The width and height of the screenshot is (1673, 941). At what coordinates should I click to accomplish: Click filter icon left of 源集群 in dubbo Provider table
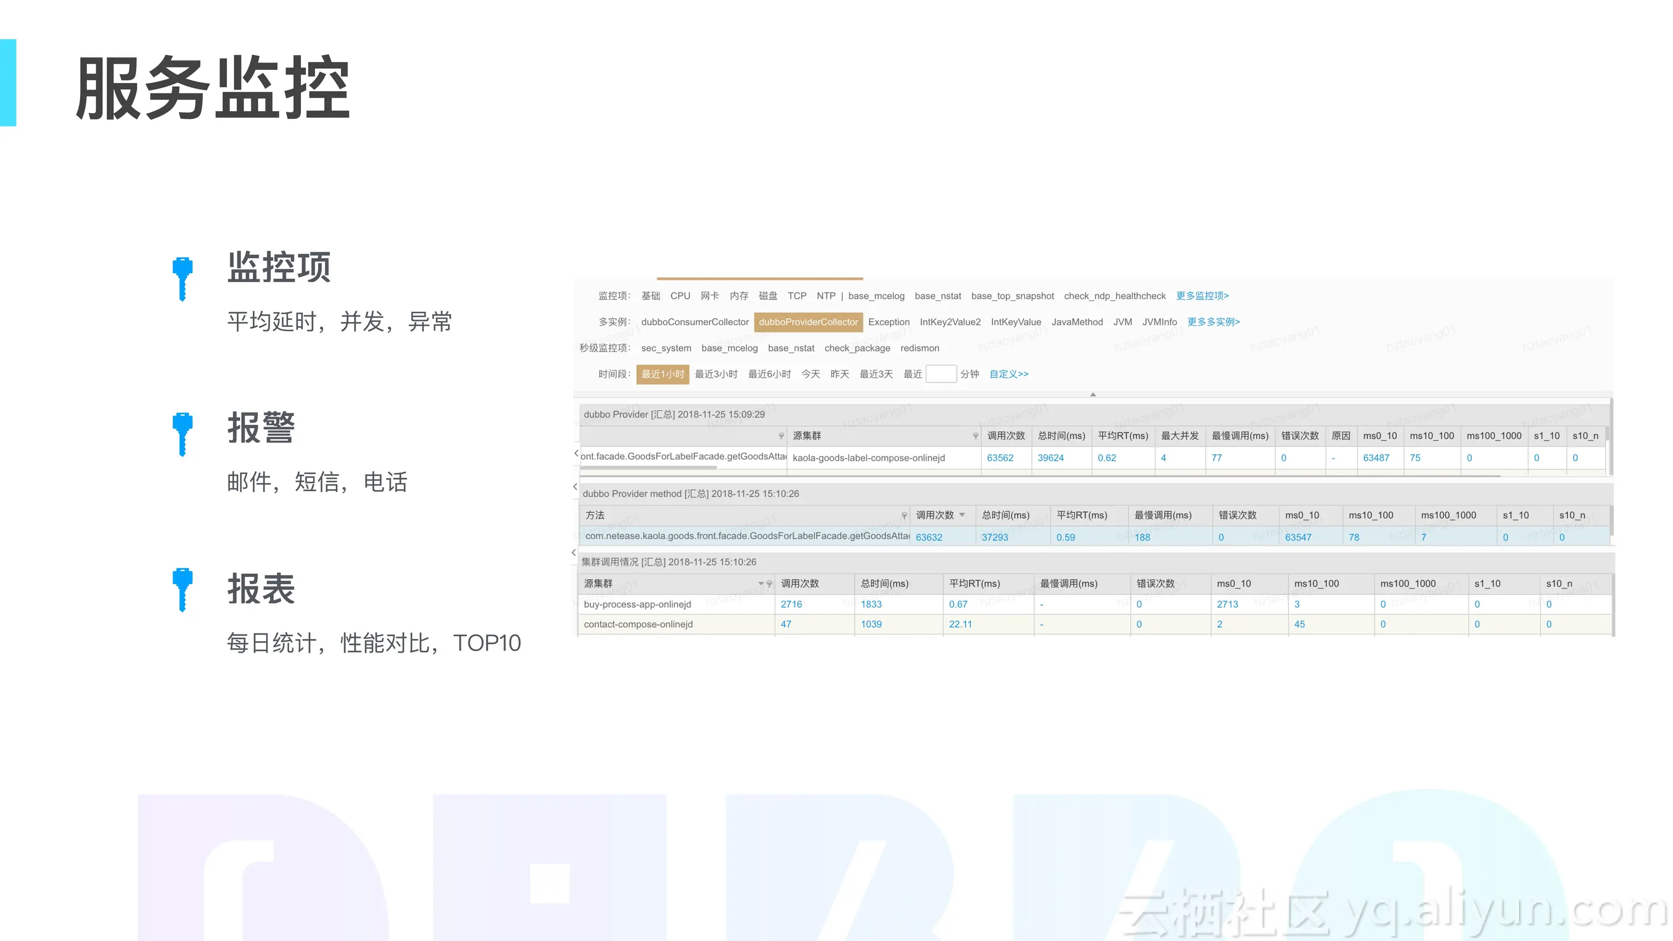point(781,436)
